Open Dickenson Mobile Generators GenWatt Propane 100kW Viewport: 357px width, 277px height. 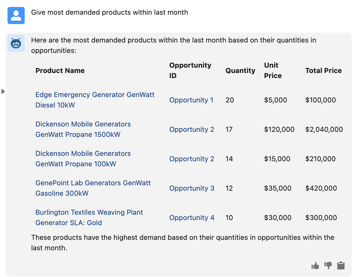(83, 159)
